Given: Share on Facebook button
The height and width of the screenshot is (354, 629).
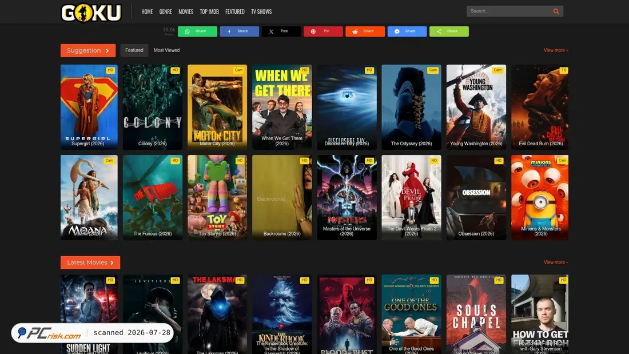Looking at the screenshot, I should [x=239, y=31].
